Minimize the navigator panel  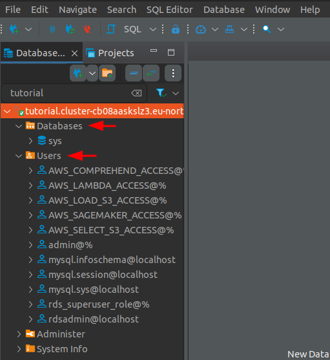pos(154,51)
